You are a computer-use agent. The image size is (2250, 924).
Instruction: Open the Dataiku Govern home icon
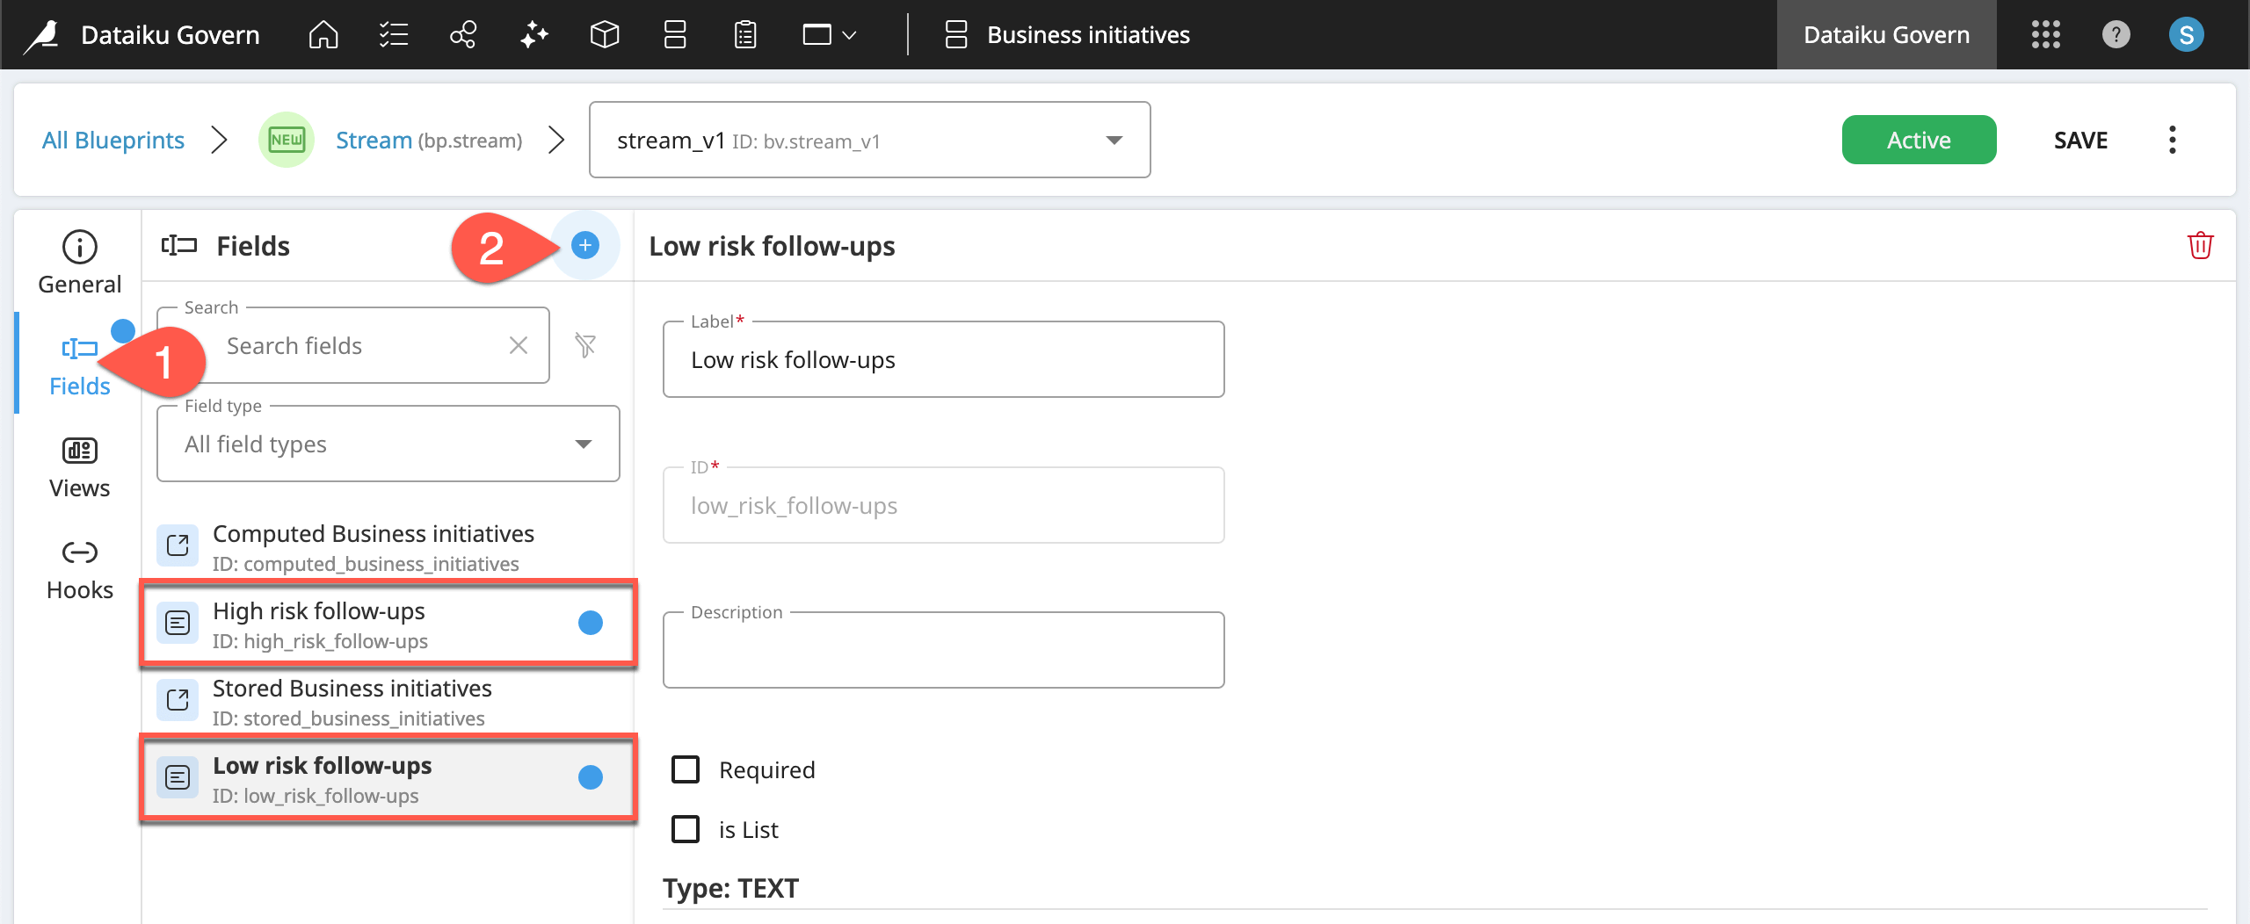coord(323,34)
